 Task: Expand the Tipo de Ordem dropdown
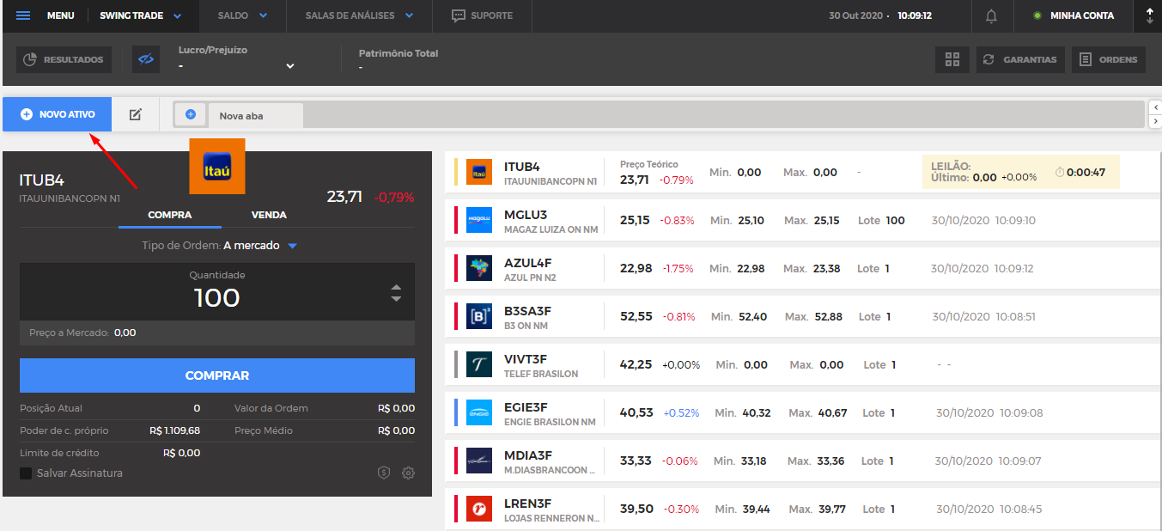[x=292, y=246]
